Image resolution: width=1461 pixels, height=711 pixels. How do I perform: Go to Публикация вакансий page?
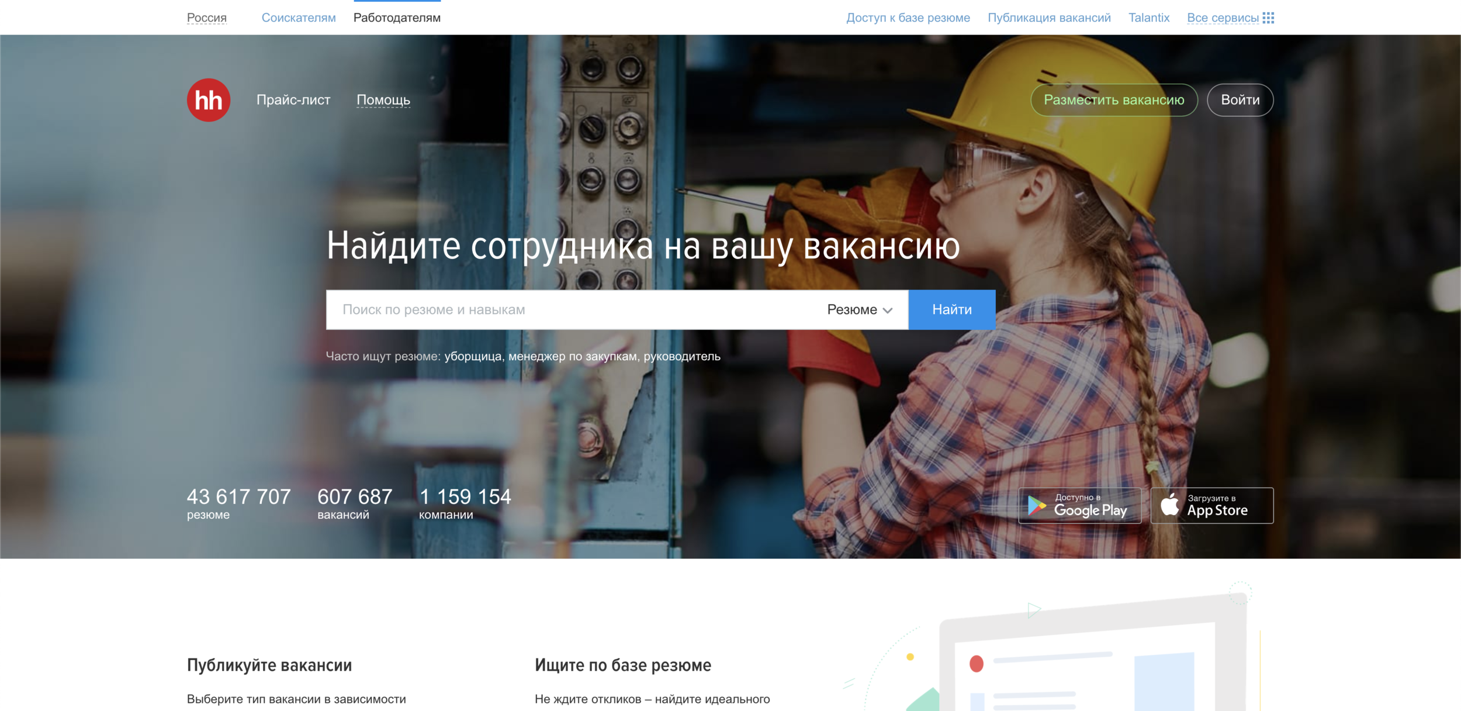(1048, 18)
